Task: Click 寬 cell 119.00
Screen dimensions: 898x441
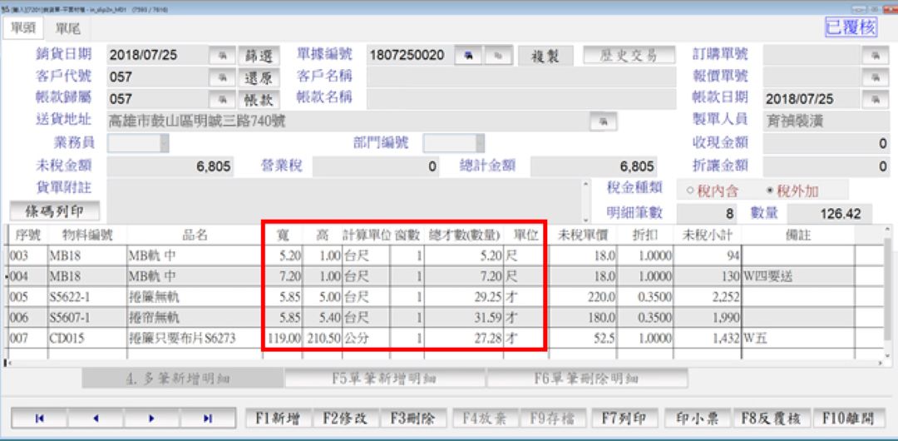Action: click(283, 339)
